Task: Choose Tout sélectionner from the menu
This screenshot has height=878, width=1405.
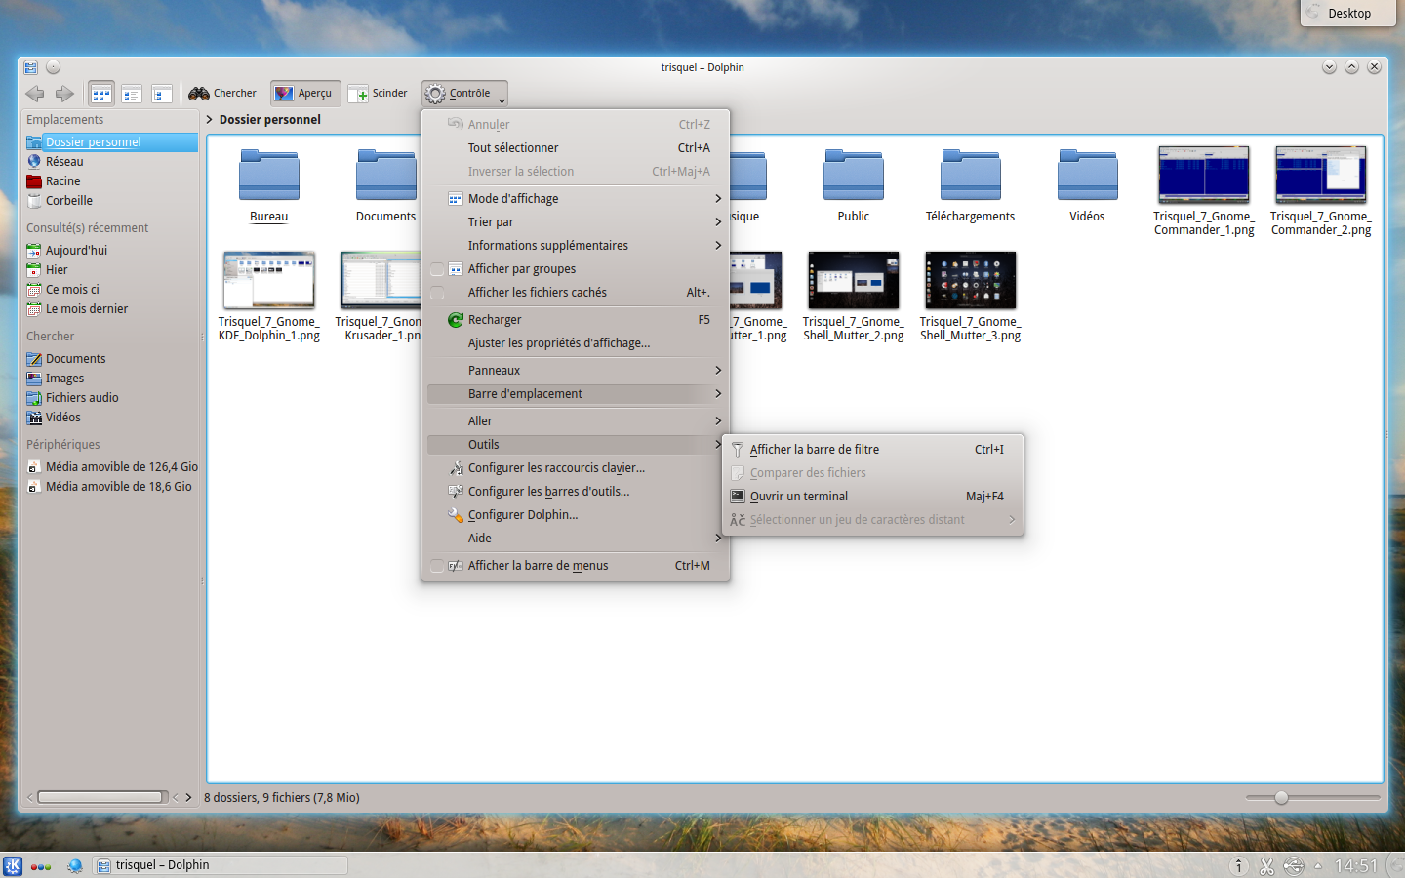Action: (x=576, y=148)
